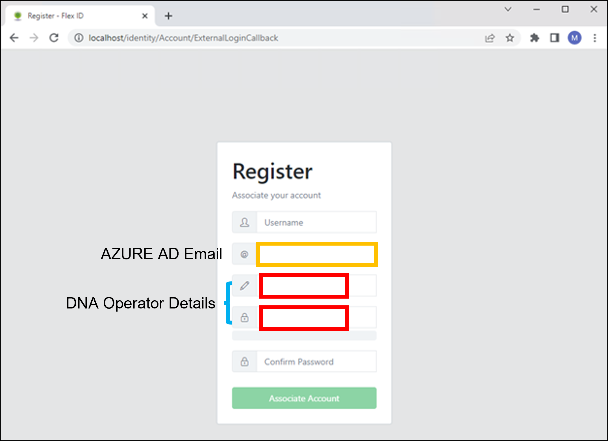Open the profile avatar M
The width and height of the screenshot is (608, 441).
click(x=575, y=38)
